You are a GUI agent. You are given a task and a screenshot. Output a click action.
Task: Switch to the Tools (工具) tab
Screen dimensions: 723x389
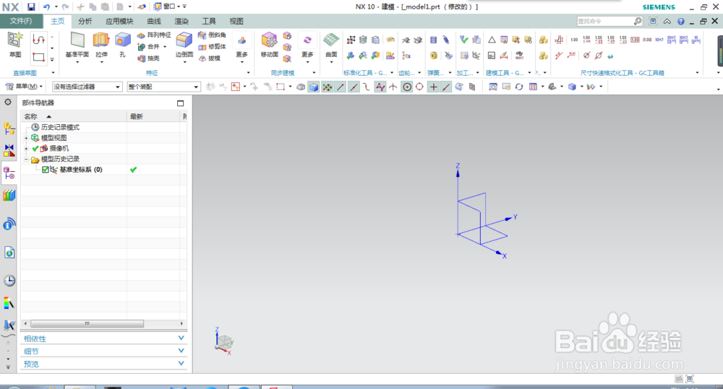point(209,21)
